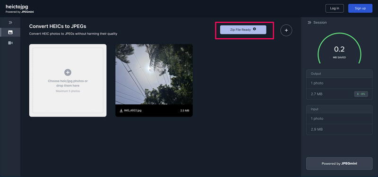Click the Output '2.7 MB' value
The height and width of the screenshot is (177, 378).
tap(317, 94)
